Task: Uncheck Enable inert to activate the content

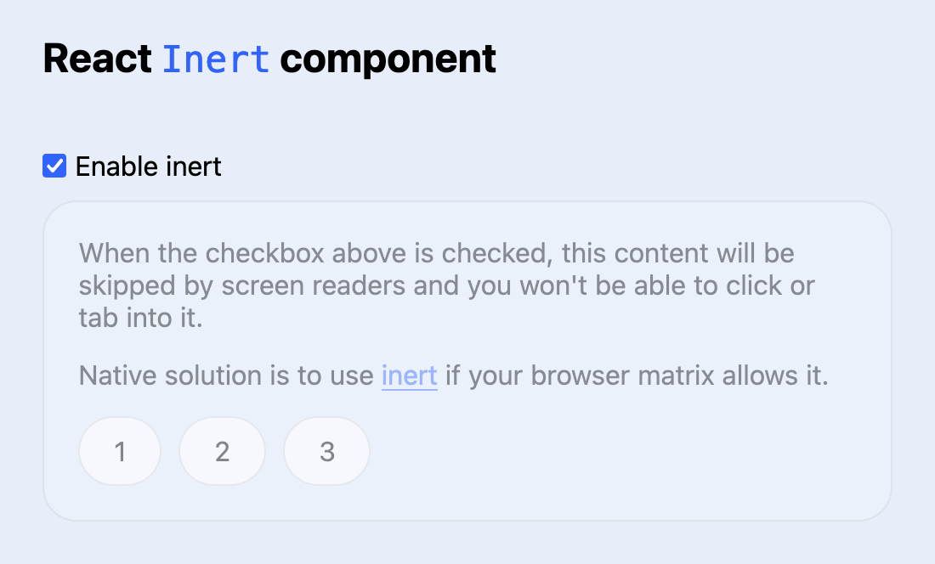Action: (54, 166)
